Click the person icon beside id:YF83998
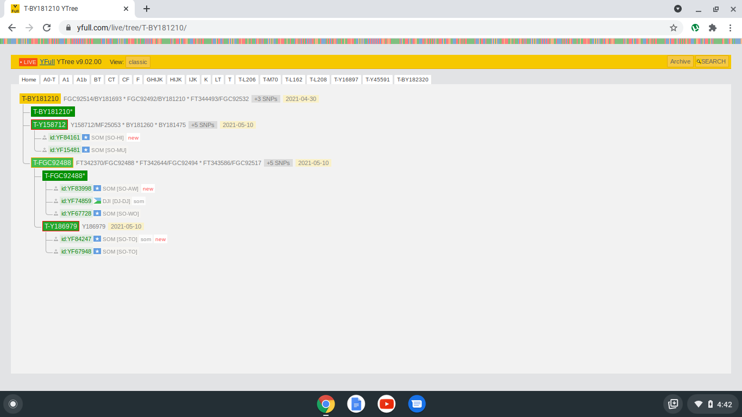The width and height of the screenshot is (742, 417). 56,188
